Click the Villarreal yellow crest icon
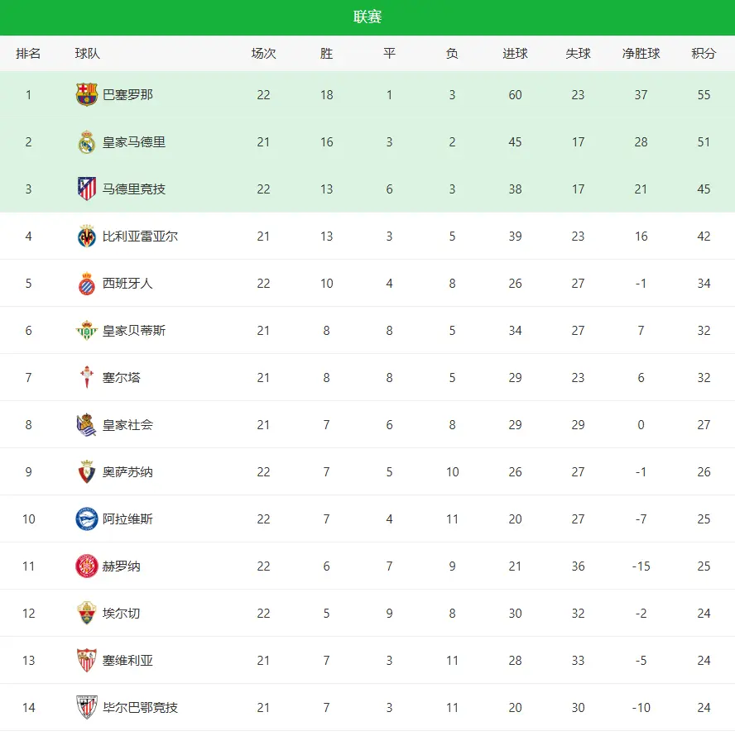 [87, 237]
